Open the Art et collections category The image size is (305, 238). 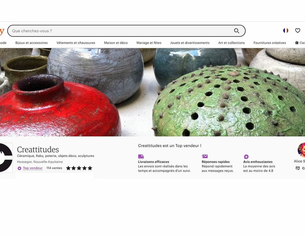pos(231,43)
